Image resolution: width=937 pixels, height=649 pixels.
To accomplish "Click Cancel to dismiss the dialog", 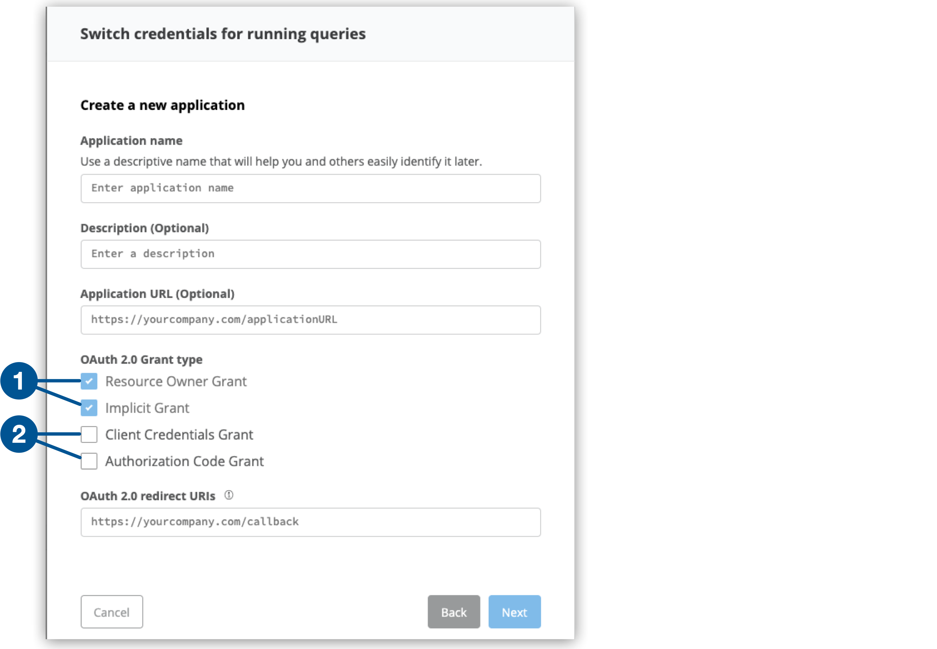I will [x=111, y=612].
